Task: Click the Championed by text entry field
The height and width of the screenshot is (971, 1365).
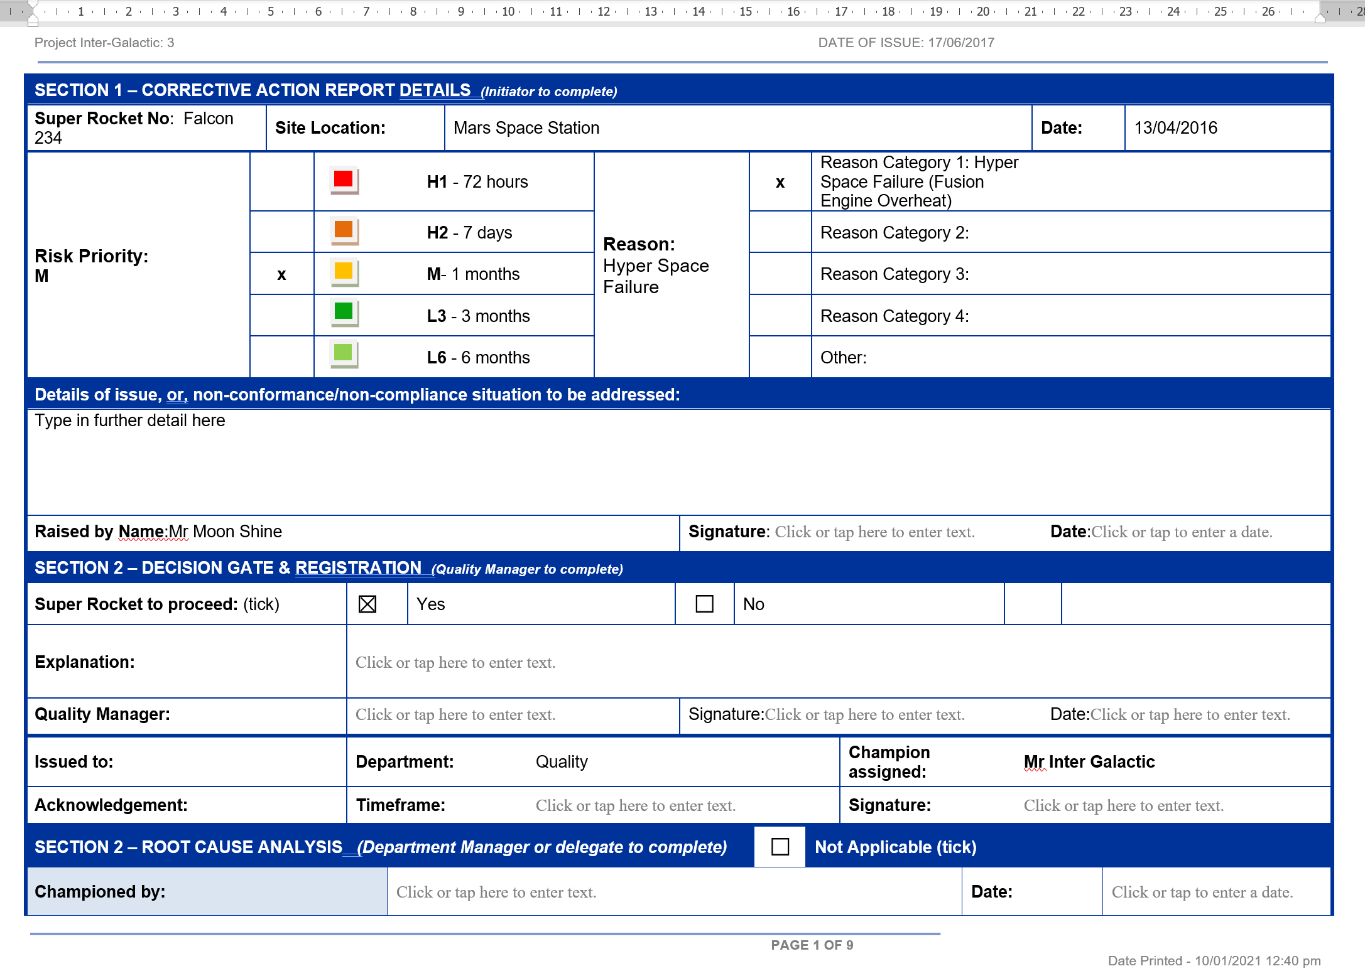Action: [x=495, y=891]
